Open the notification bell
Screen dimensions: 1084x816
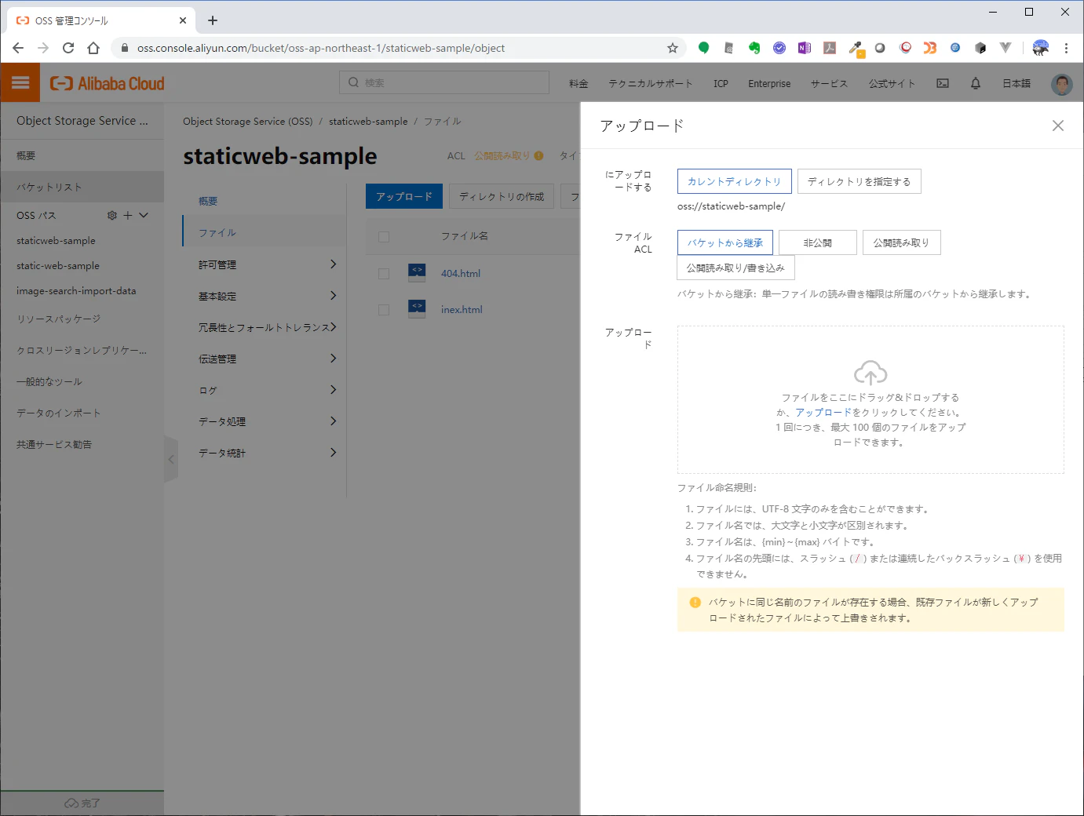click(x=976, y=83)
